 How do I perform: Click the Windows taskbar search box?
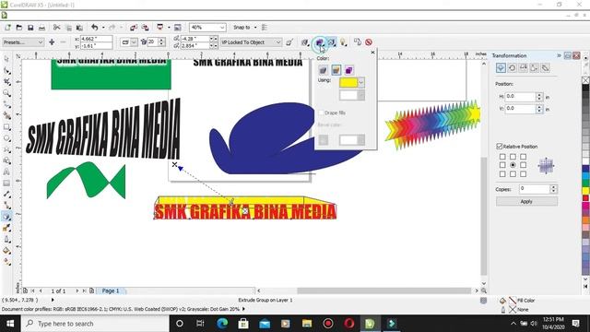[95, 324]
